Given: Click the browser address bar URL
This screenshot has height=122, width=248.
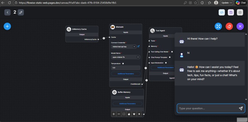Looking at the screenshot, I should click(67, 3).
